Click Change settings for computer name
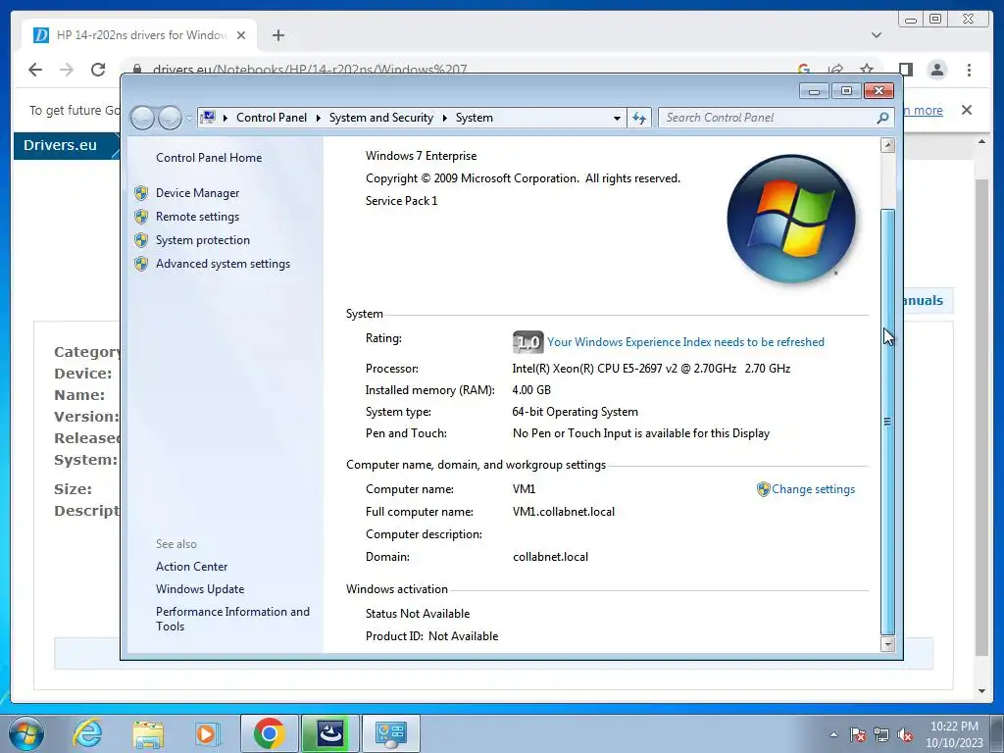The image size is (1004, 753). [813, 489]
